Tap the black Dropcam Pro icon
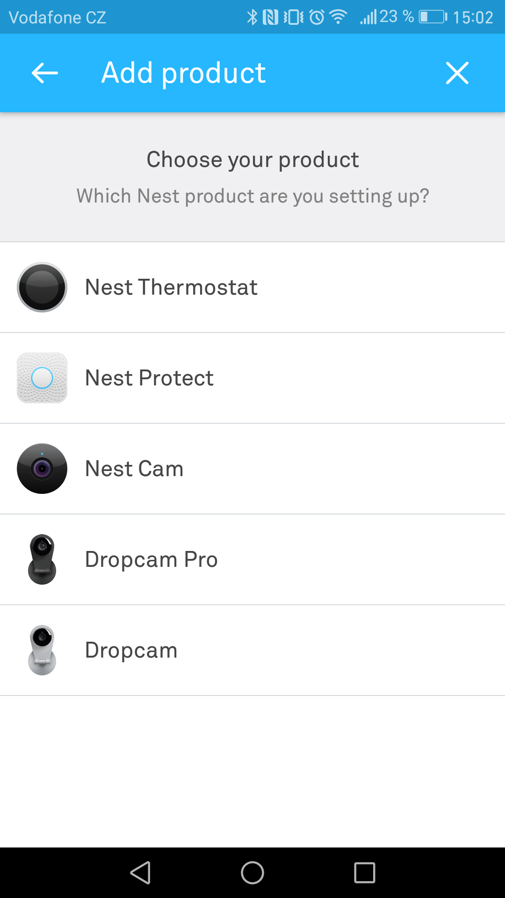 pyautogui.click(x=42, y=559)
